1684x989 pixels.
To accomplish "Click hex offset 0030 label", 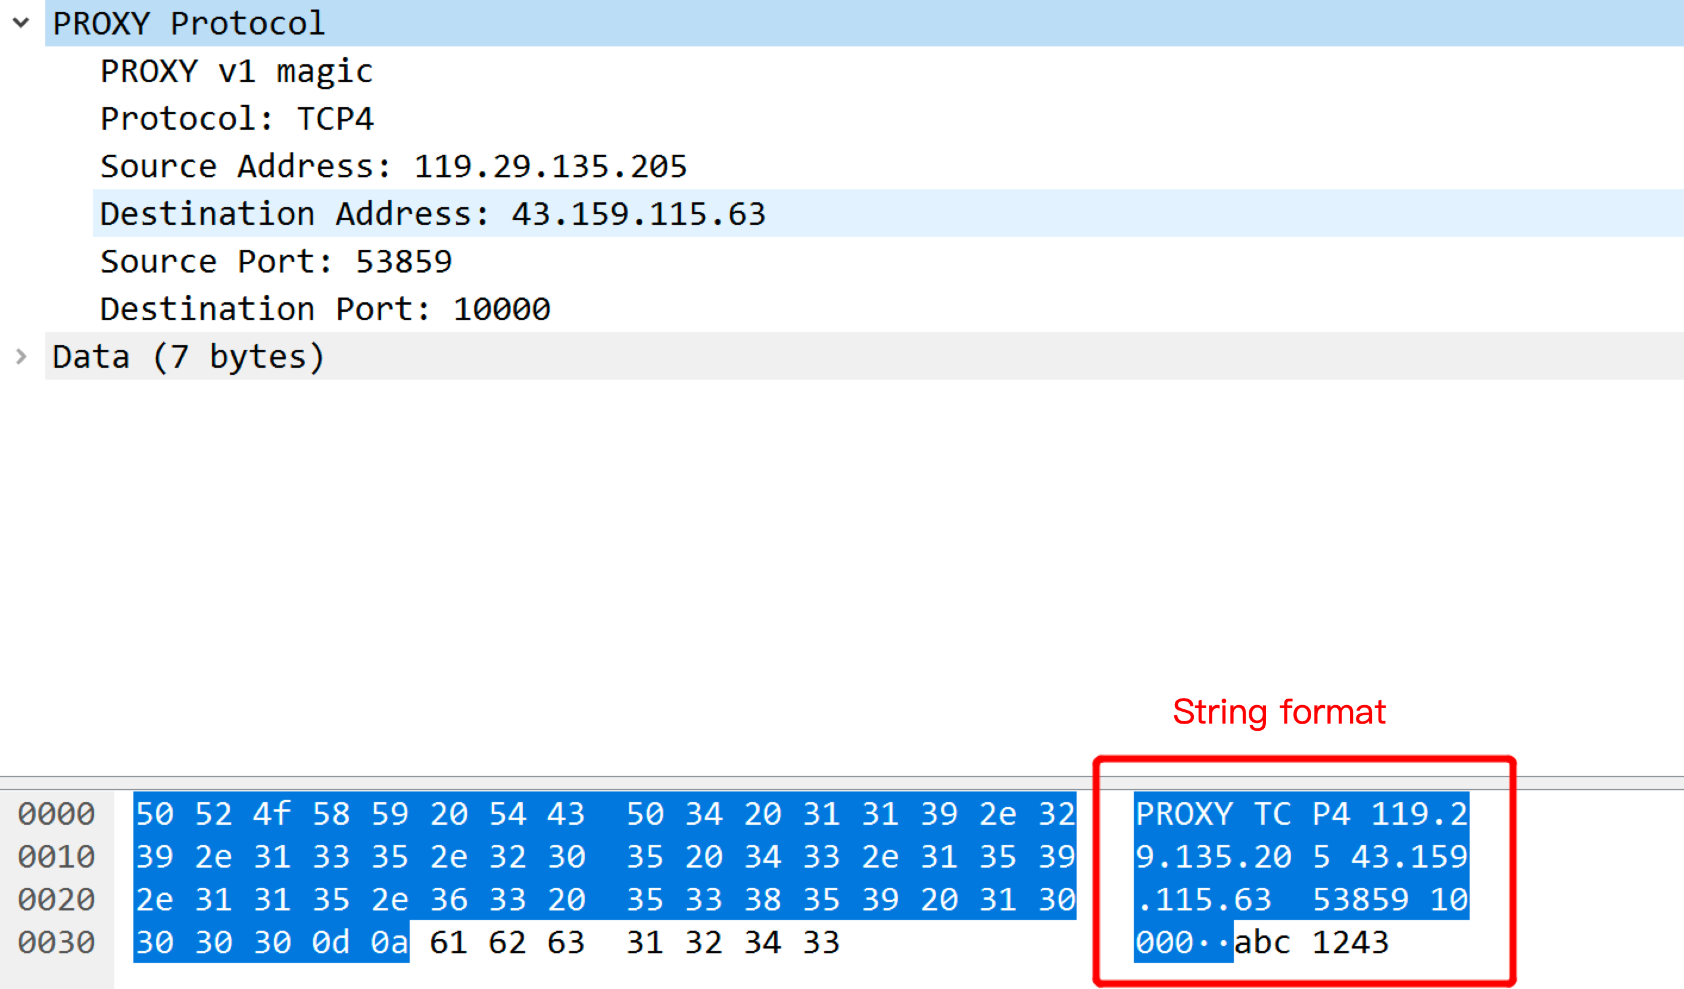I will pyautogui.click(x=56, y=942).
